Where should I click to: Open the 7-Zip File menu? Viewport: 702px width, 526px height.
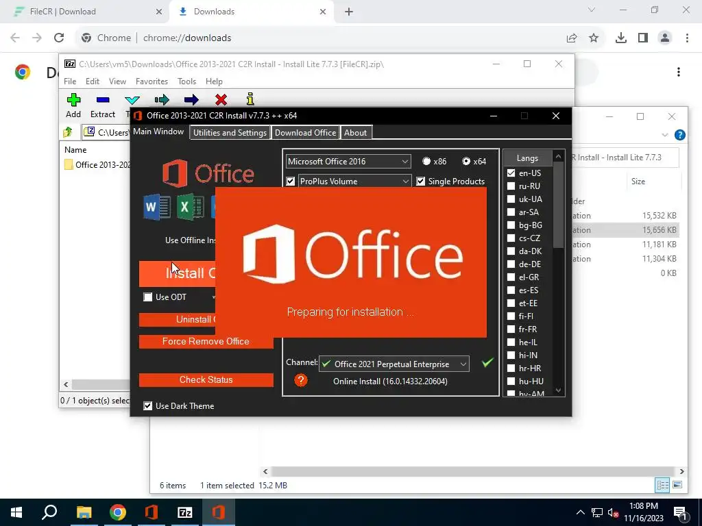[x=70, y=82]
